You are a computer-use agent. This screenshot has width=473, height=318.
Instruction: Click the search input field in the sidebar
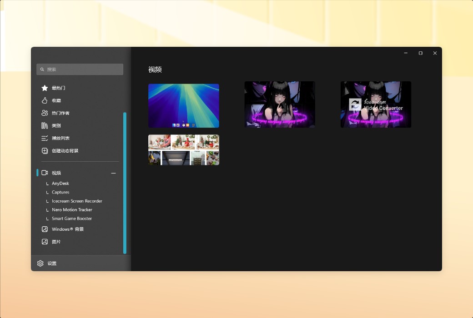(80, 69)
